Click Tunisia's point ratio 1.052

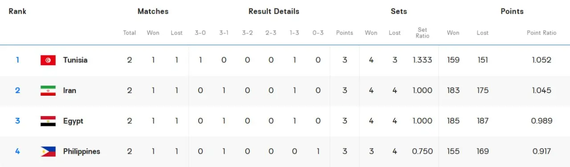click(x=542, y=60)
